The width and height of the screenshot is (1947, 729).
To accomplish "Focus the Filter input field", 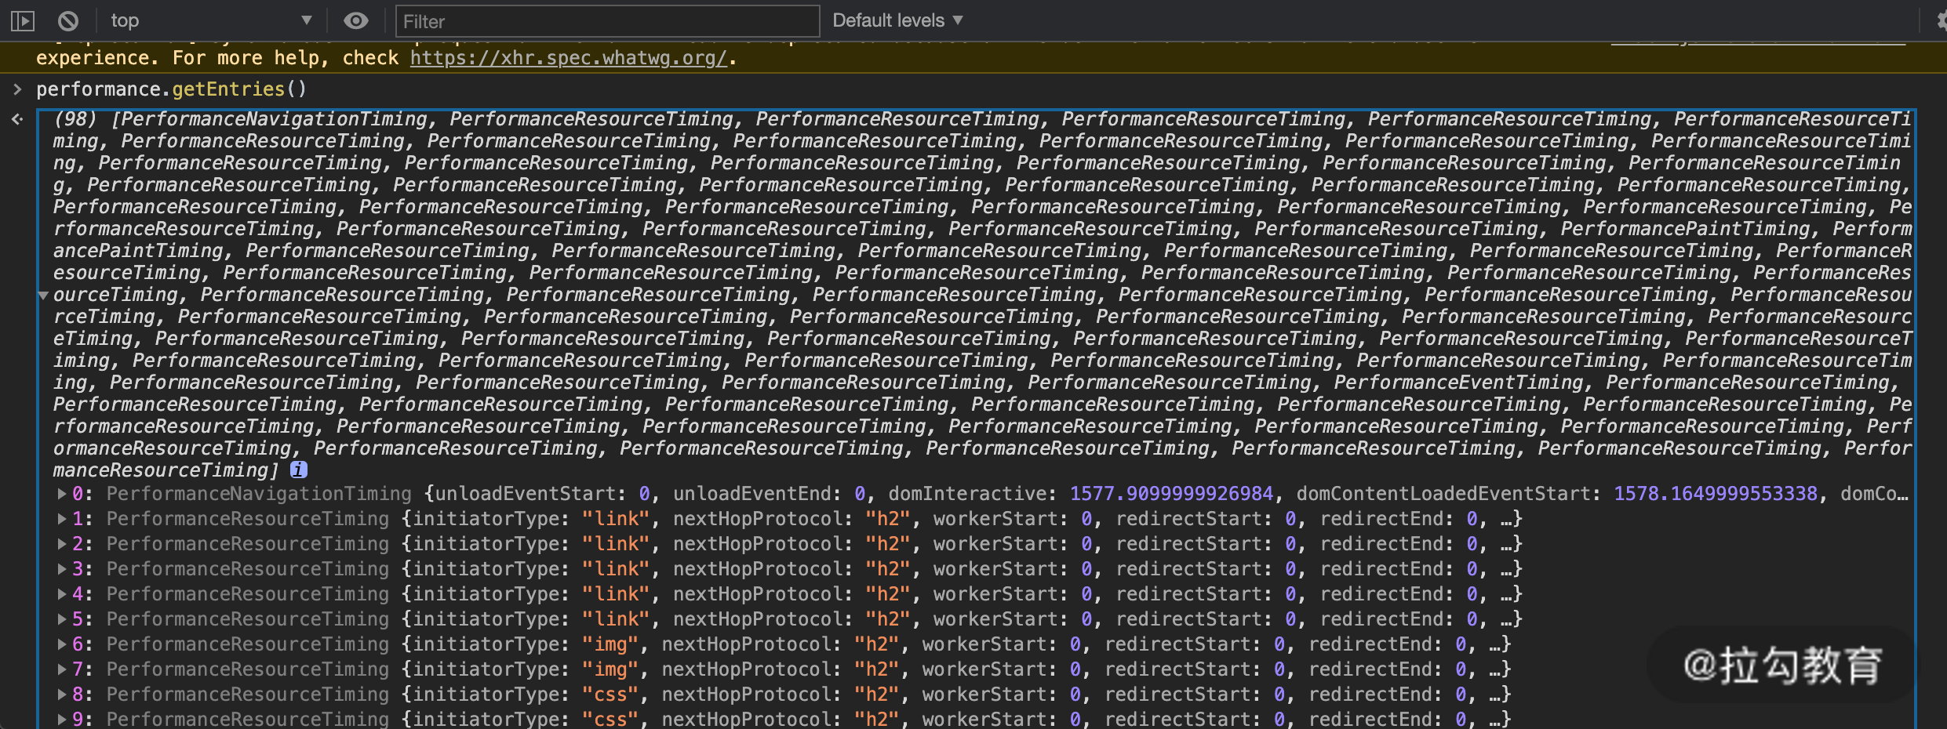I will [607, 21].
